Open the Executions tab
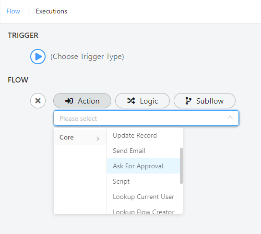Viewport: 261px width, 234px height. coord(51,11)
